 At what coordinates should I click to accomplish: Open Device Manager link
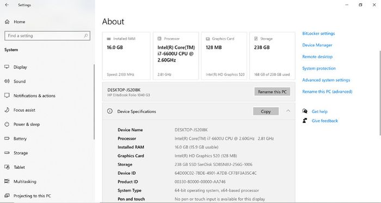click(x=317, y=45)
